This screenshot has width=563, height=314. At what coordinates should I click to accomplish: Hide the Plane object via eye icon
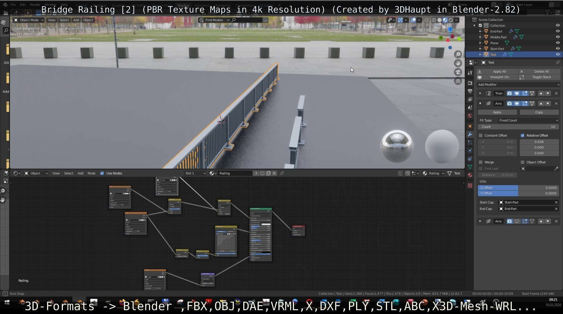click(x=558, y=43)
